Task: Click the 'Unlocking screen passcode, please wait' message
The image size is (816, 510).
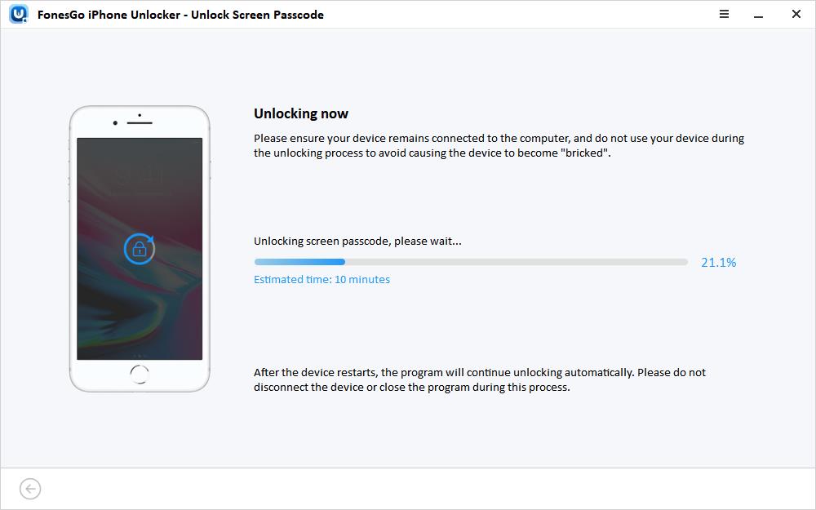Action: click(x=357, y=241)
